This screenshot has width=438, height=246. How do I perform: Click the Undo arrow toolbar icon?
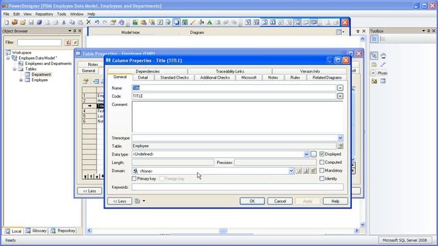97,23
